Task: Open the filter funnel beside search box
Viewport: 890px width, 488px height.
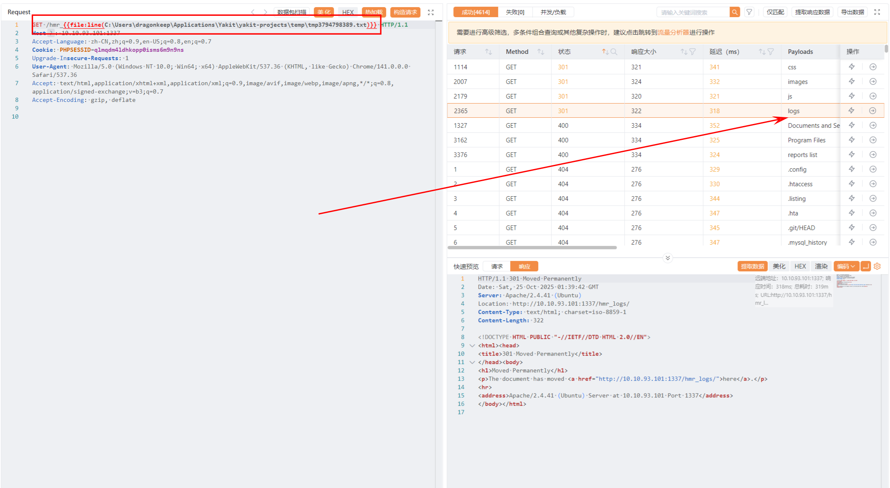Action: [x=749, y=12]
